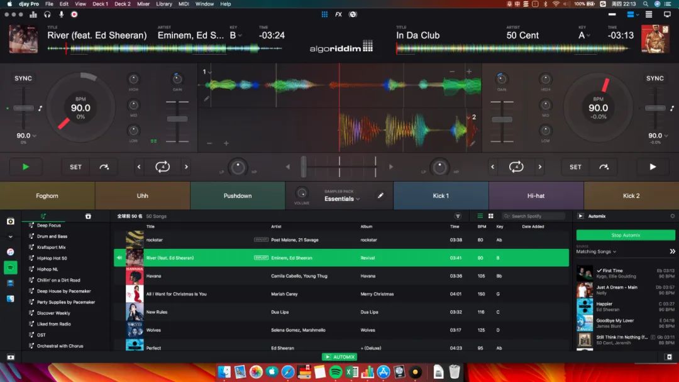Viewport: 679px width, 382px height.
Task: Open the MIDI menu
Action: pyautogui.click(x=184, y=4)
